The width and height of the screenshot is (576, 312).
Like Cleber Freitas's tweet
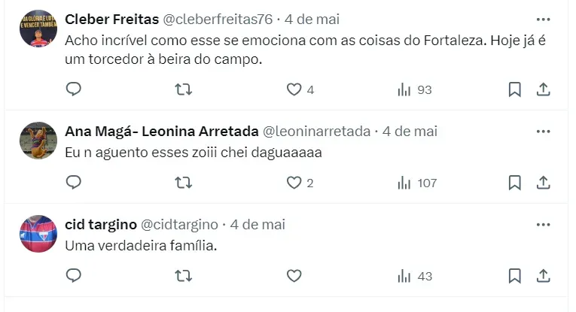click(294, 89)
